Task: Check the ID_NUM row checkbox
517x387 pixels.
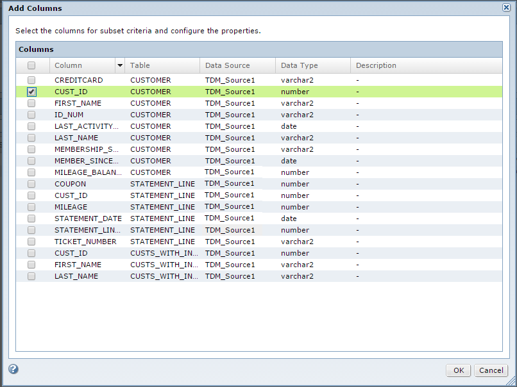Action: pyautogui.click(x=31, y=115)
